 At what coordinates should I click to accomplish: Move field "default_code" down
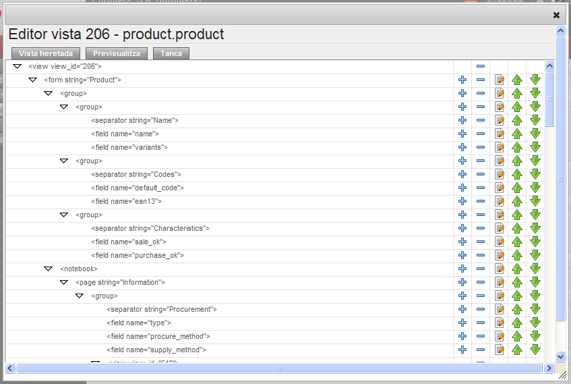[x=535, y=188]
